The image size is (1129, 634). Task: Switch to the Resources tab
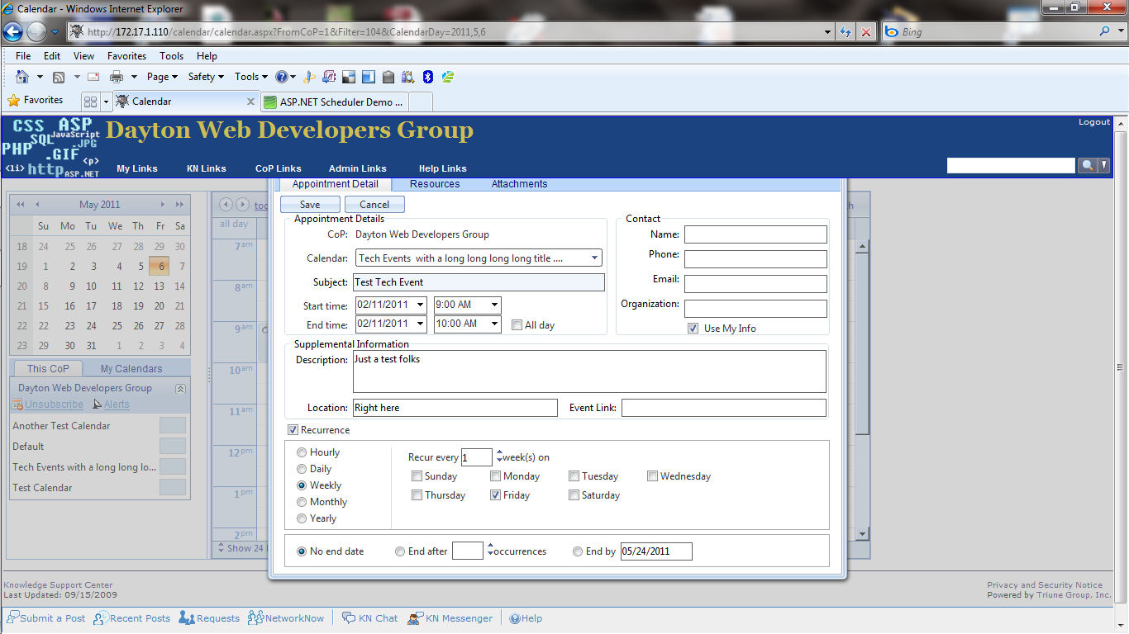tap(435, 184)
